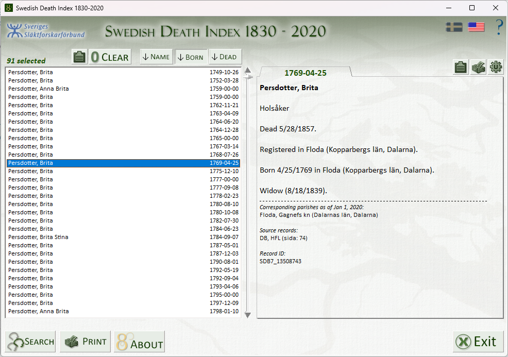Sort list by Dead date
This screenshot has width=508, height=357.
click(x=225, y=57)
